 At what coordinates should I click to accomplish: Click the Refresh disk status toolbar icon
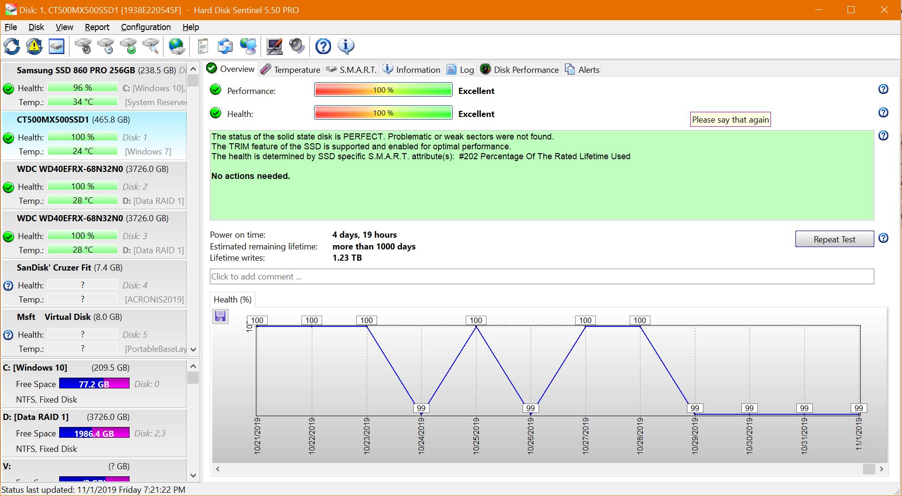(x=12, y=46)
